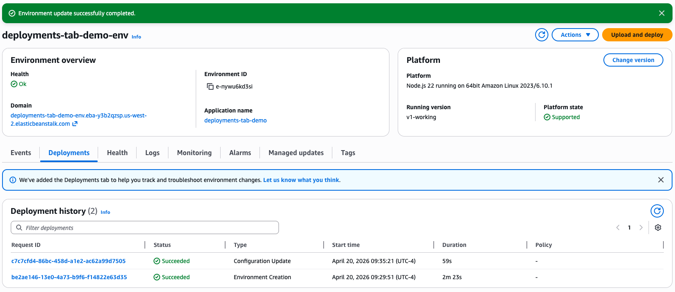Click the Status column header
This screenshot has width=675, height=292.
162,245
